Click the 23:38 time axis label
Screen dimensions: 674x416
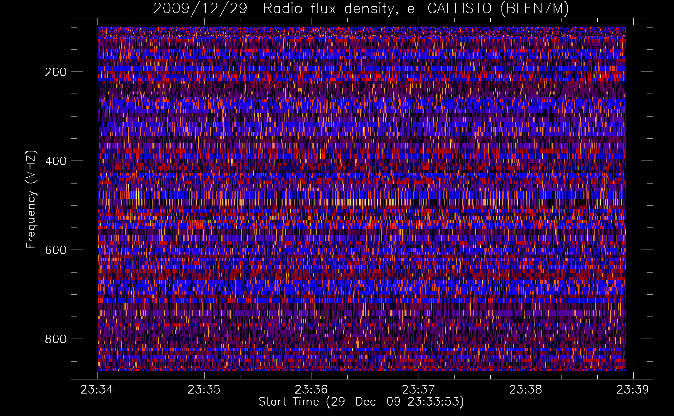(x=526, y=390)
